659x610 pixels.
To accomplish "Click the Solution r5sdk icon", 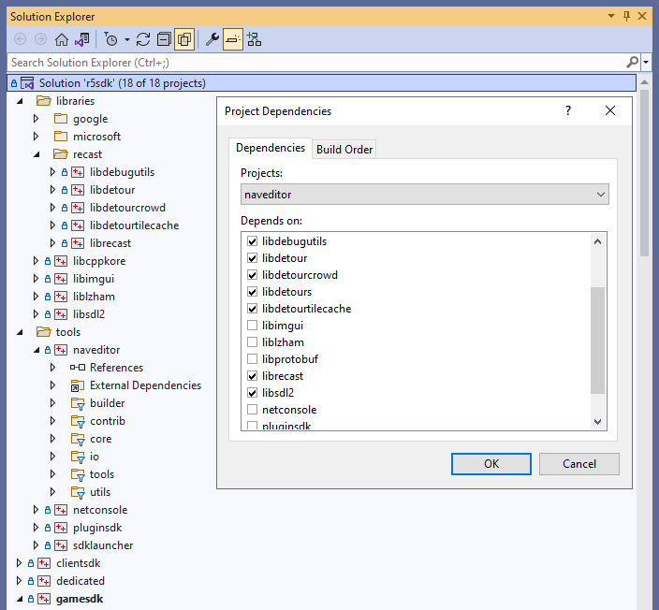I will (x=27, y=83).
